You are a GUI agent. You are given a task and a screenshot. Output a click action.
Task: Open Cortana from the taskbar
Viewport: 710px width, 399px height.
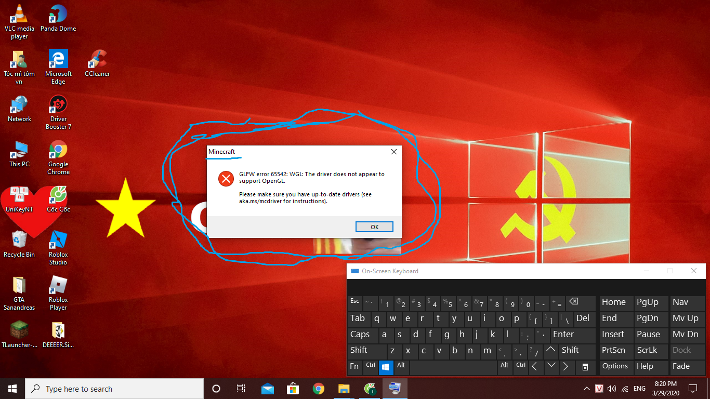point(216,389)
